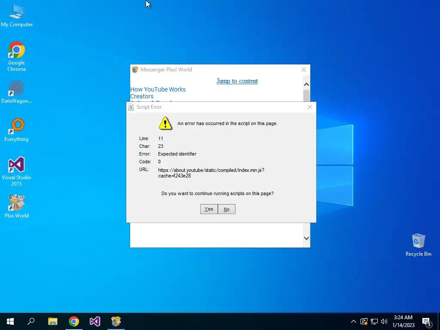440x330 pixels.
Task: Select the Recycle Bin desktop icon
Action: (x=418, y=244)
